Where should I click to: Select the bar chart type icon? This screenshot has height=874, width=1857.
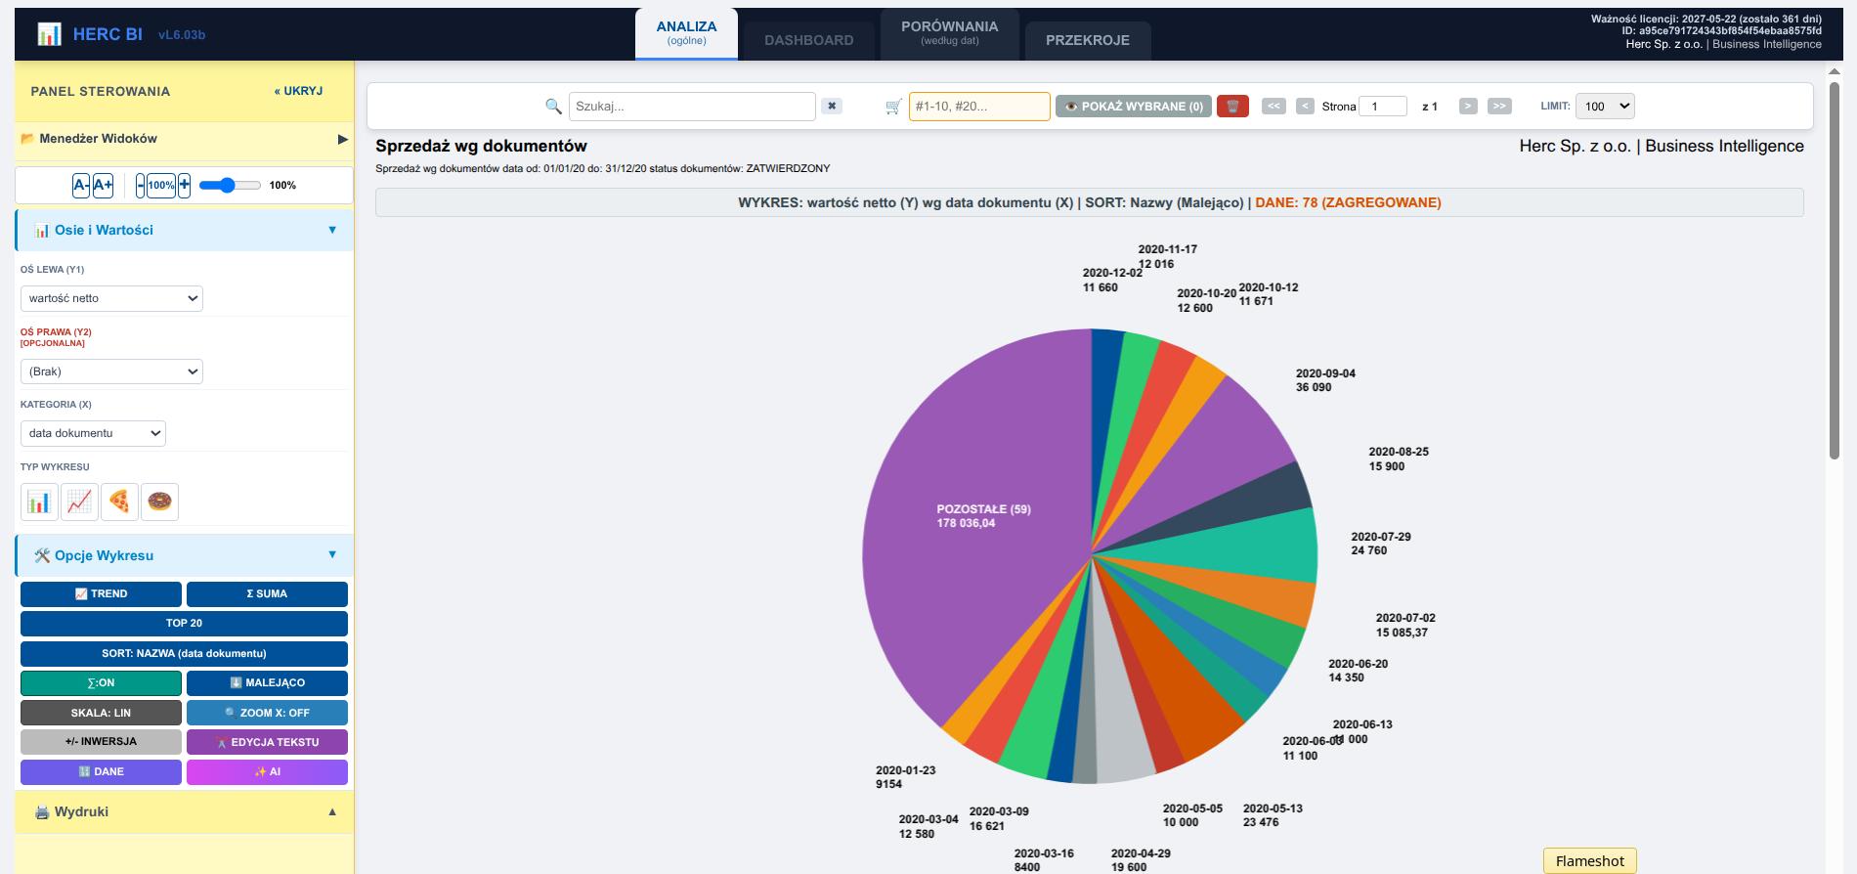click(39, 502)
